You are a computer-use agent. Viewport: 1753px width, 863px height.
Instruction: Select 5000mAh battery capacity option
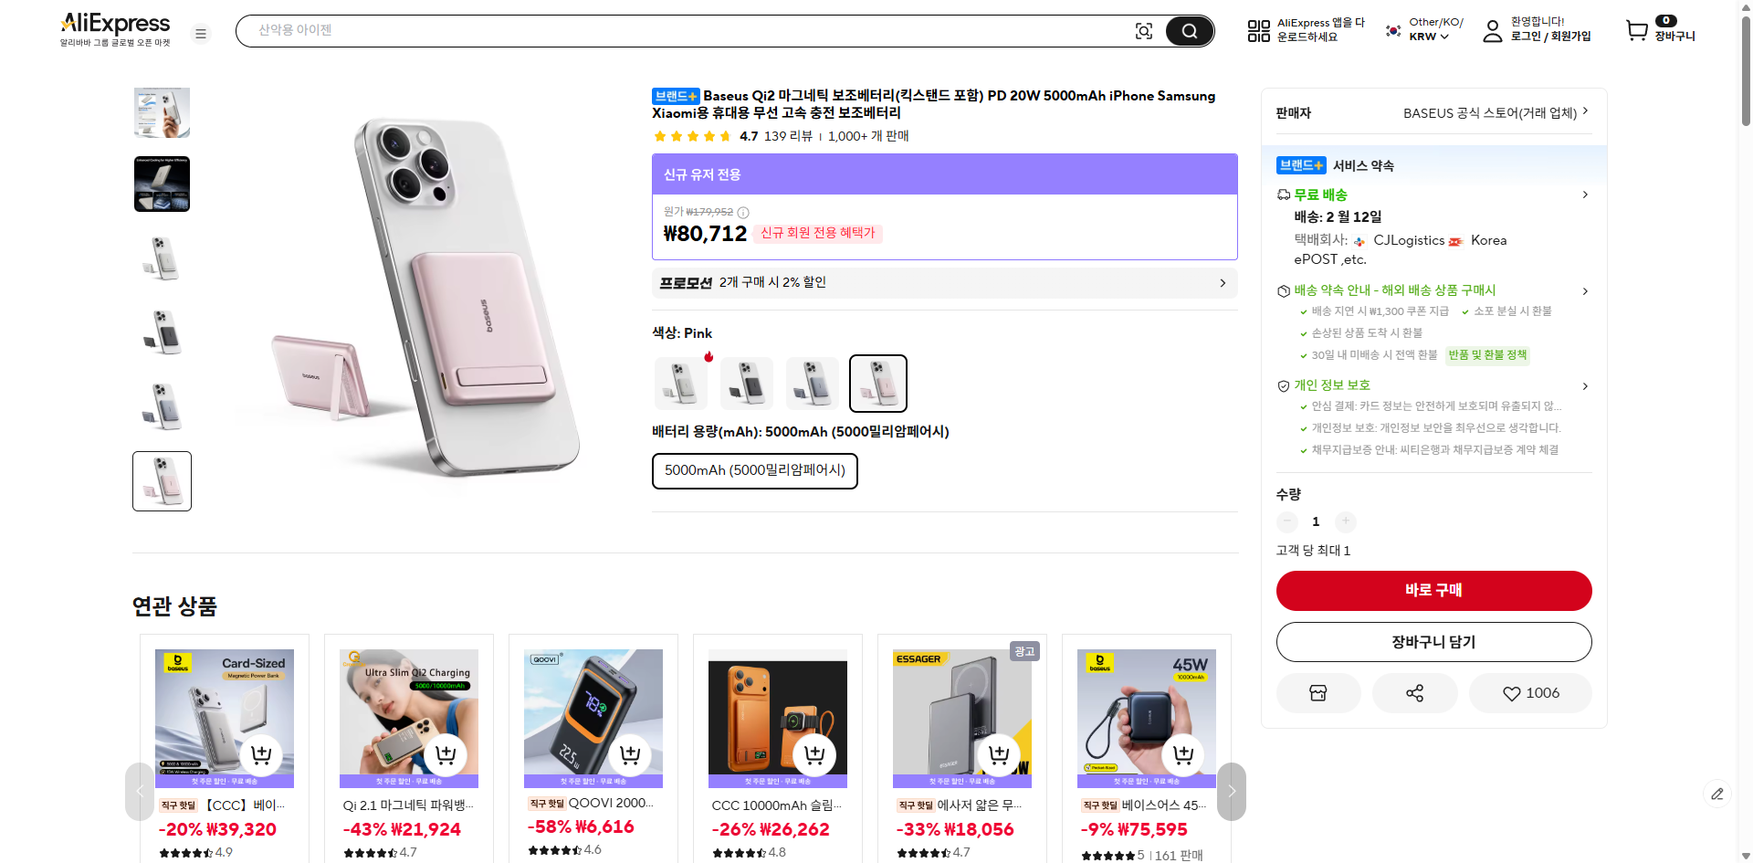click(x=754, y=471)
